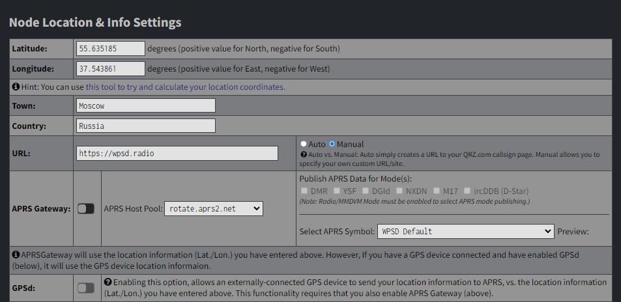Focus the Town text field
621x302 pixels.
(145, 105)
